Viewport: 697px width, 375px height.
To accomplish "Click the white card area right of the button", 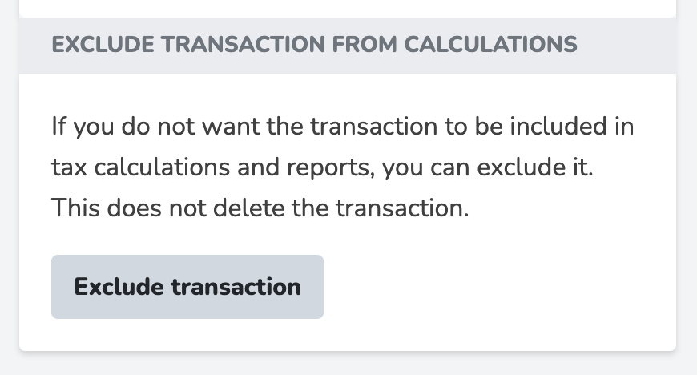I will pyautogui.click(x=497, y=287).
